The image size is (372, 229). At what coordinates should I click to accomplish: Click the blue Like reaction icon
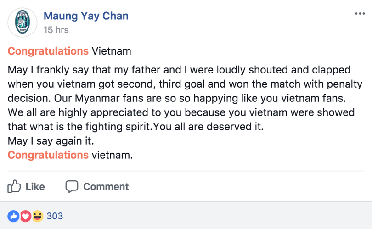[x=14, y=216]
